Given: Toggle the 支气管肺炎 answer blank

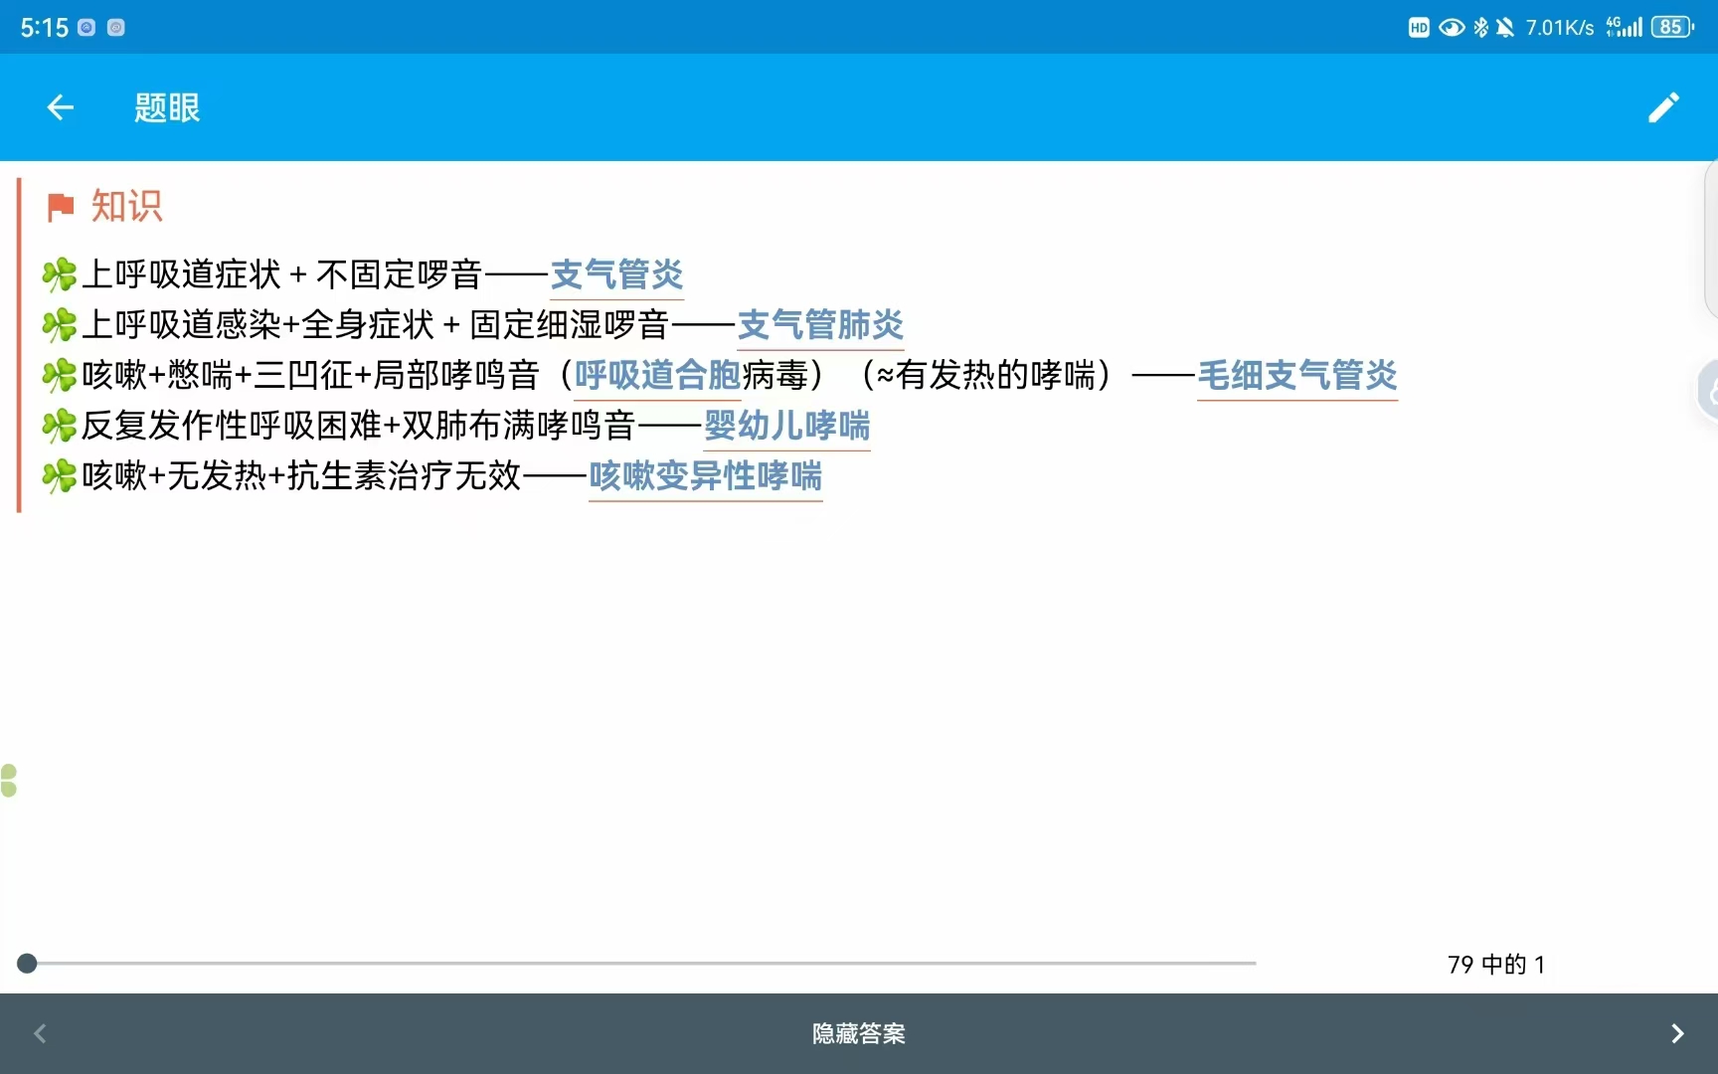Looking at the screenshot, I should pyautogui.click(x=820, y=325).
